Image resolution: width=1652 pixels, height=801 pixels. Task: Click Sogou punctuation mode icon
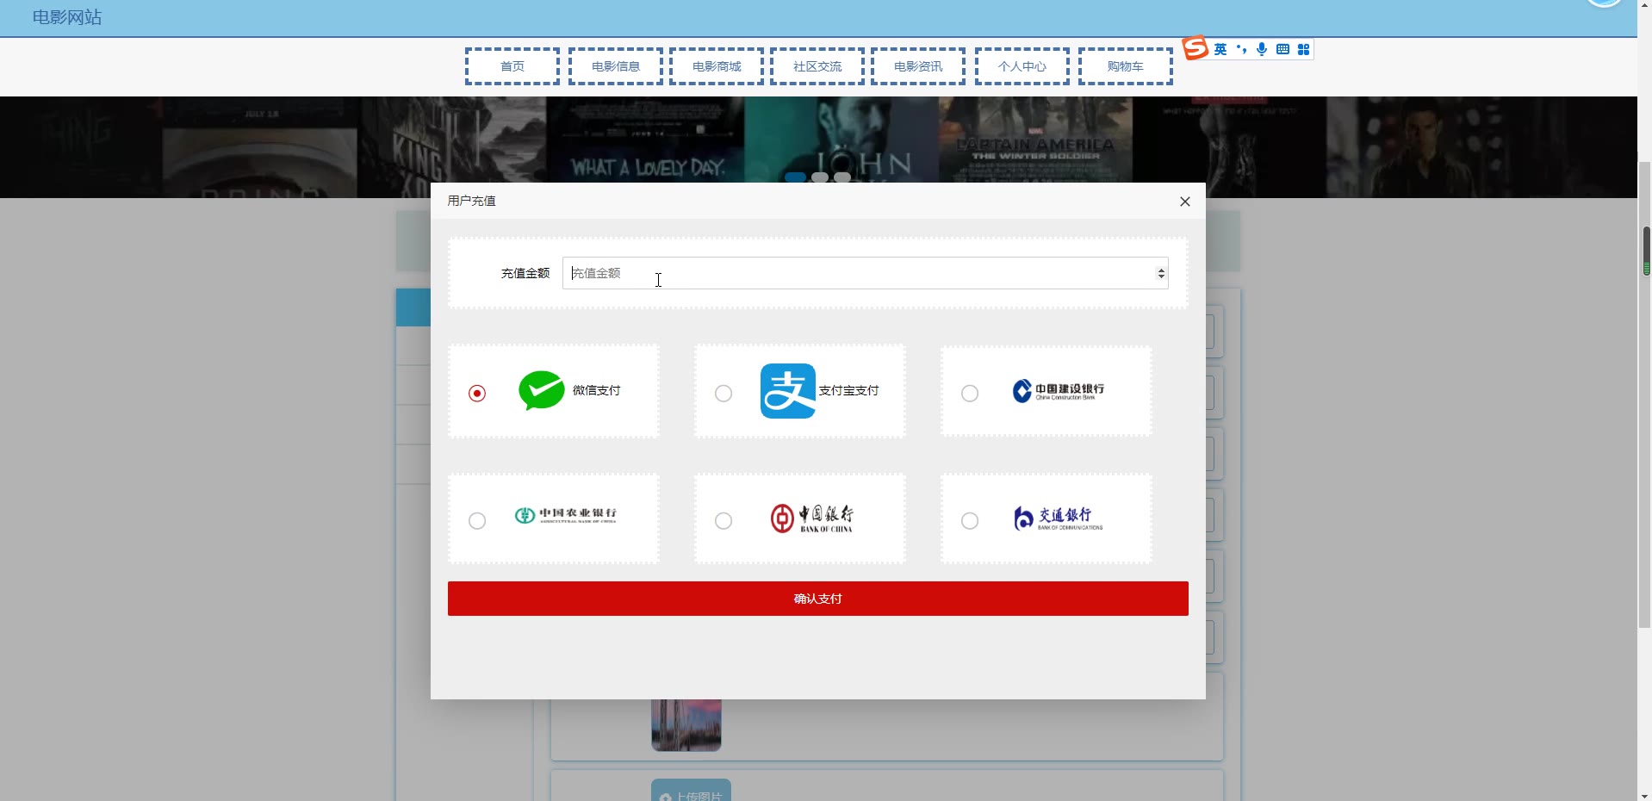(x=1241, y=49)
